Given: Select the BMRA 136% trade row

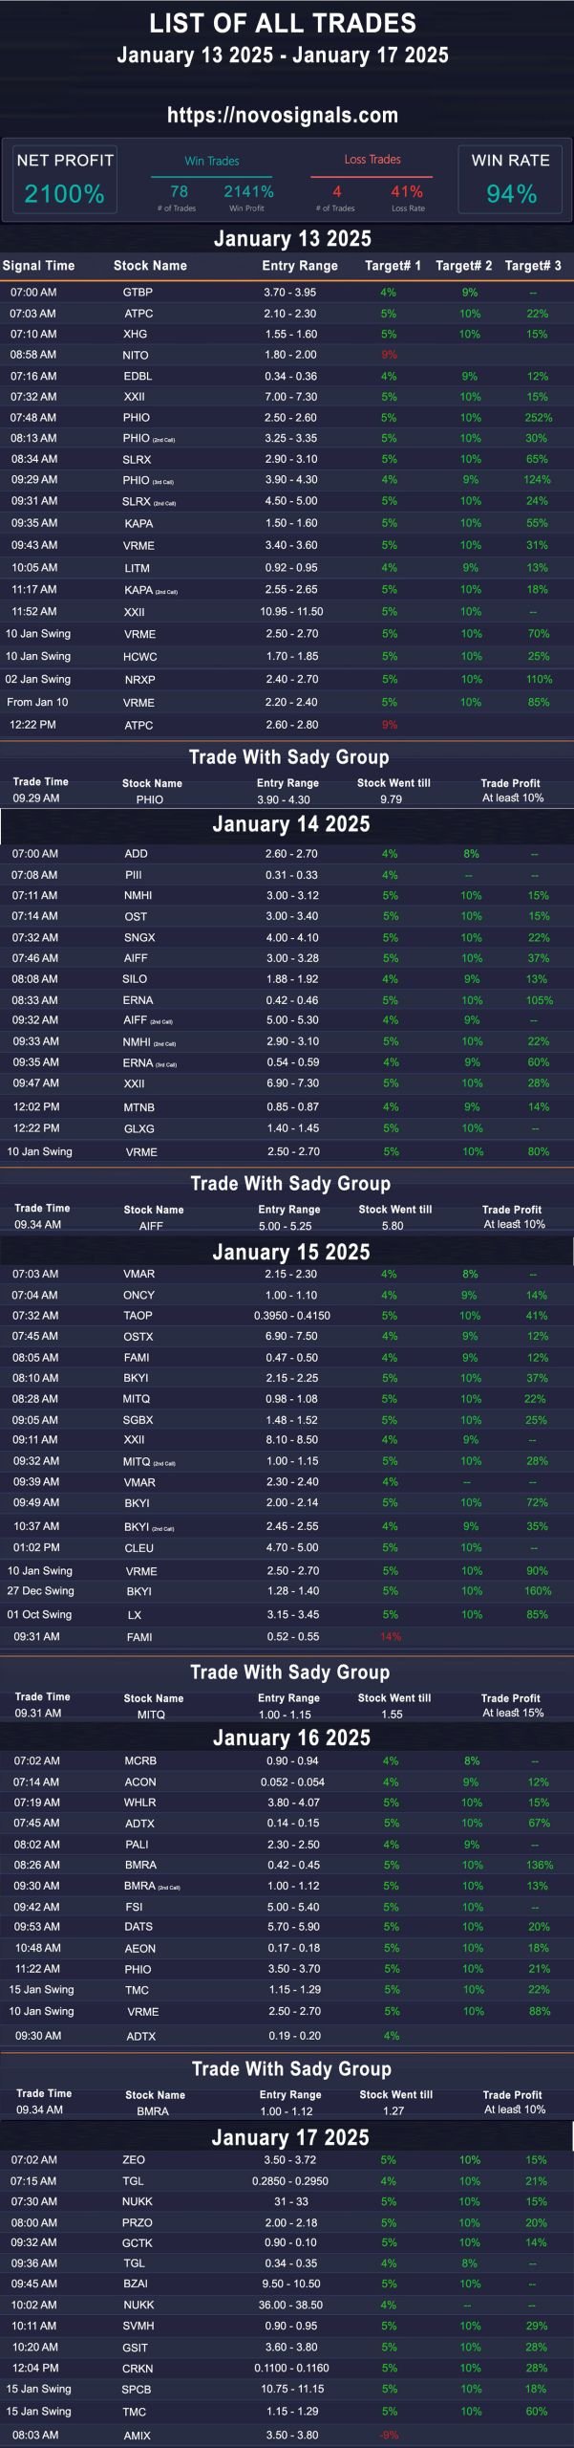Looking at the screenshot, I should coord(287,1866).
